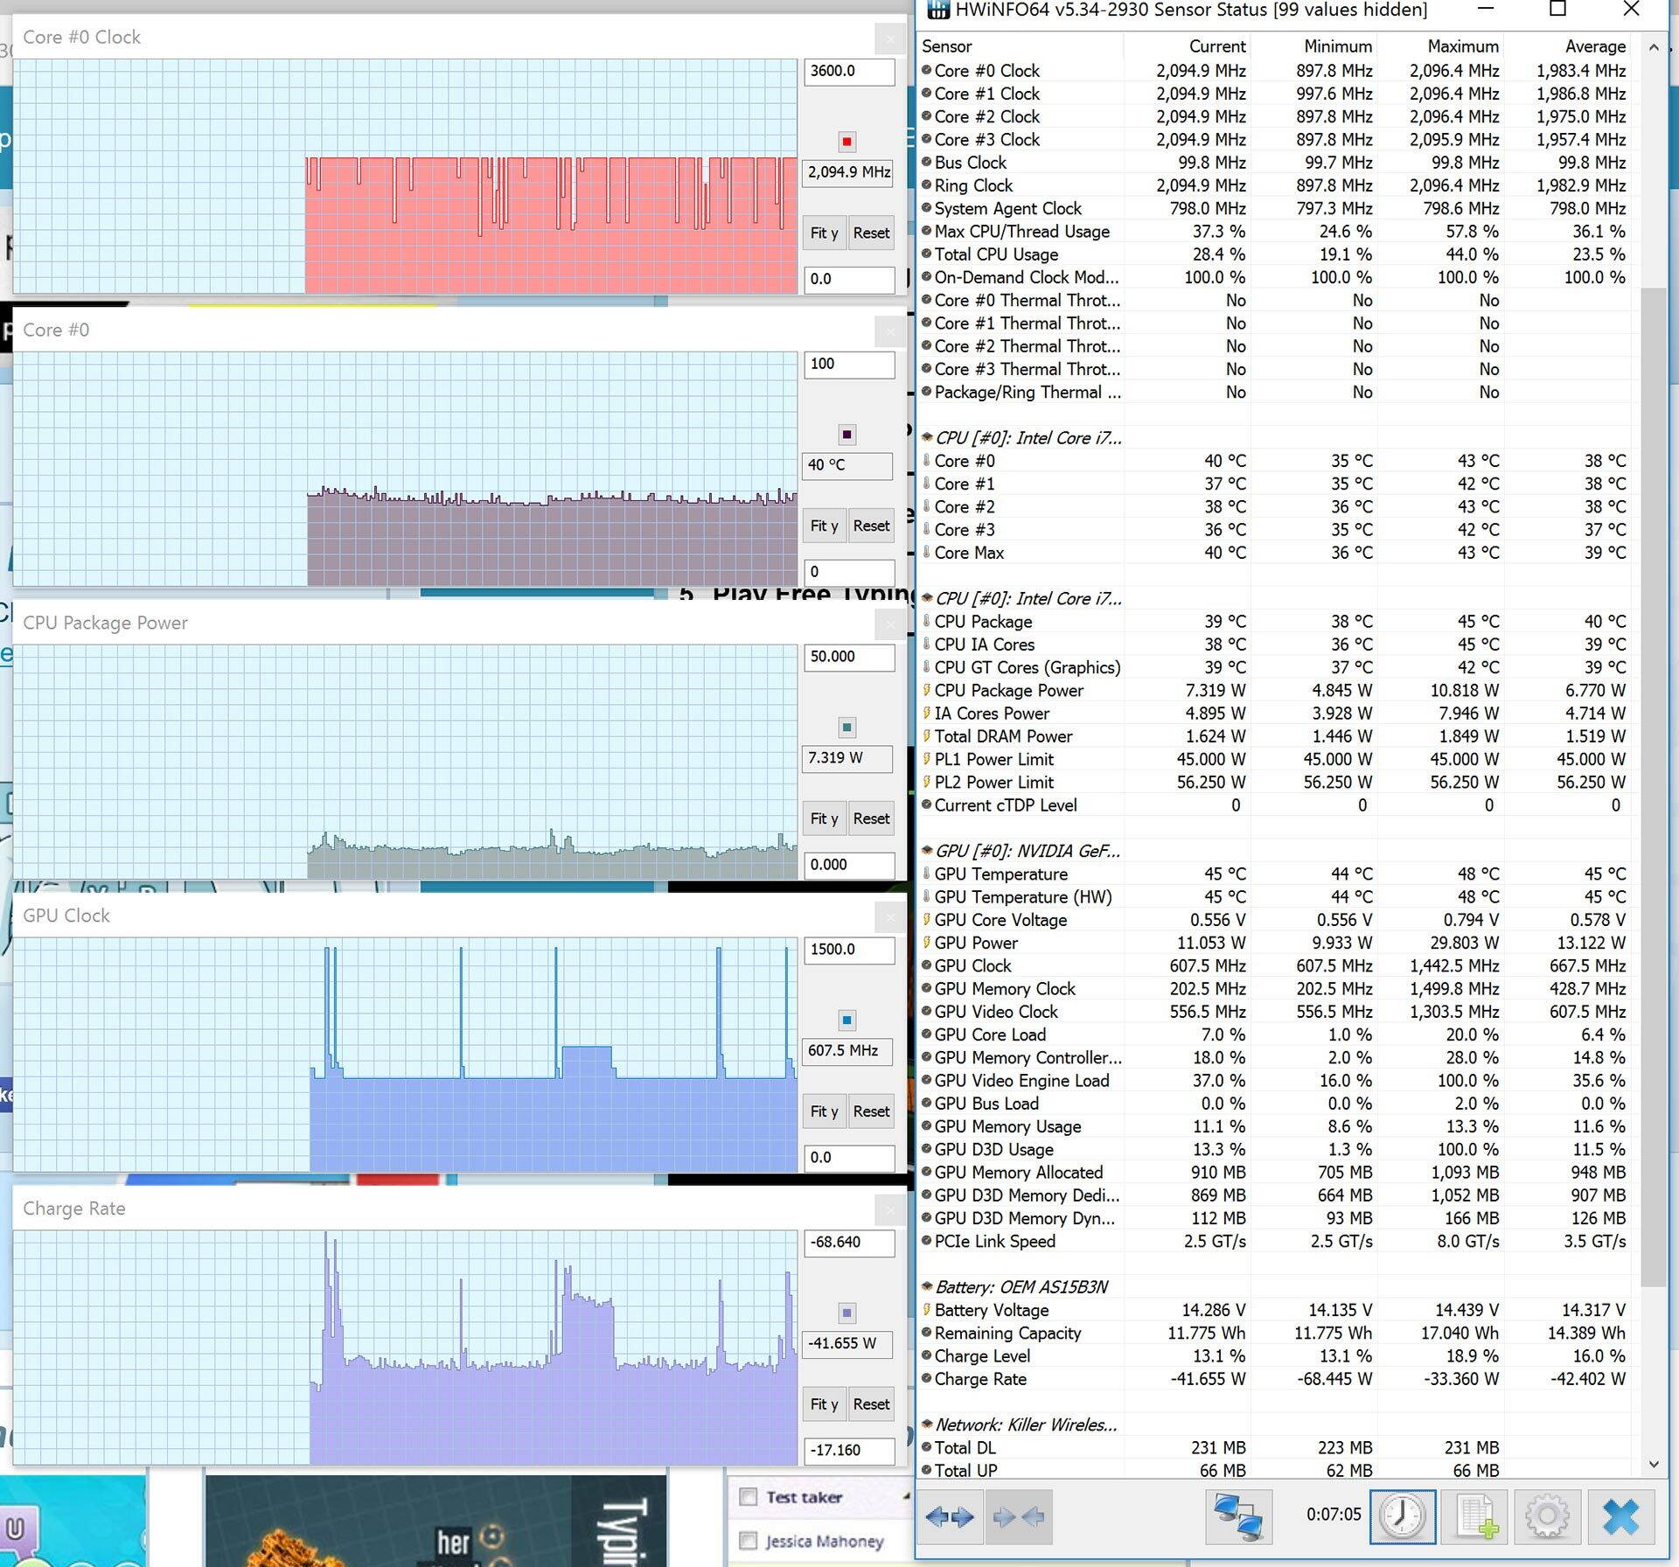
Task: Tick the Jessica Mahoney checkbox in background page
Action: [x=749, y=1541]
